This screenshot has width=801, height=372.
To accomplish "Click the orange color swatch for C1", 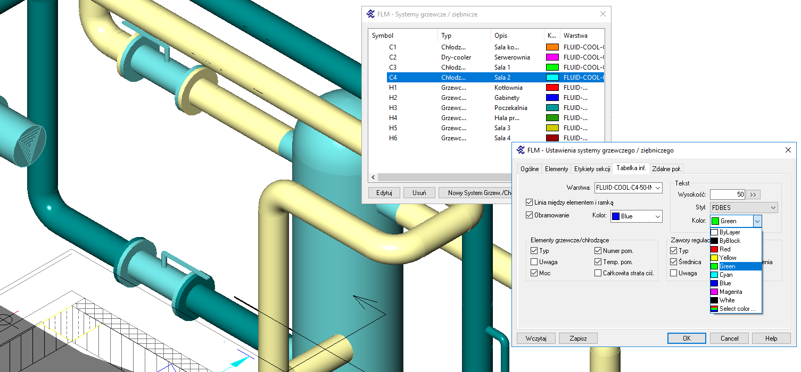I will [552, 47].
